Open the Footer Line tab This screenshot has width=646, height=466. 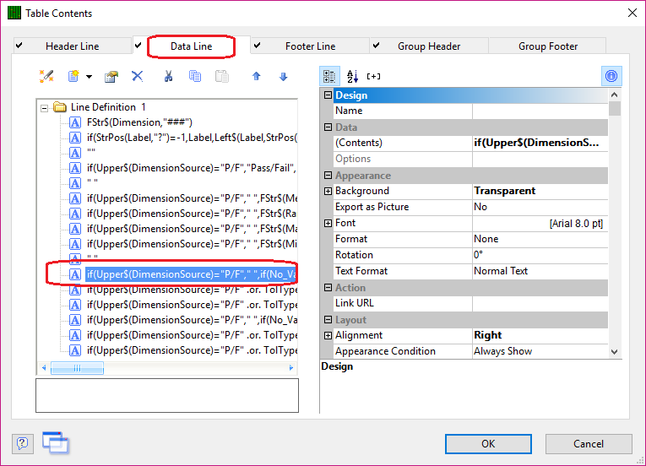[x=310, y=46]
